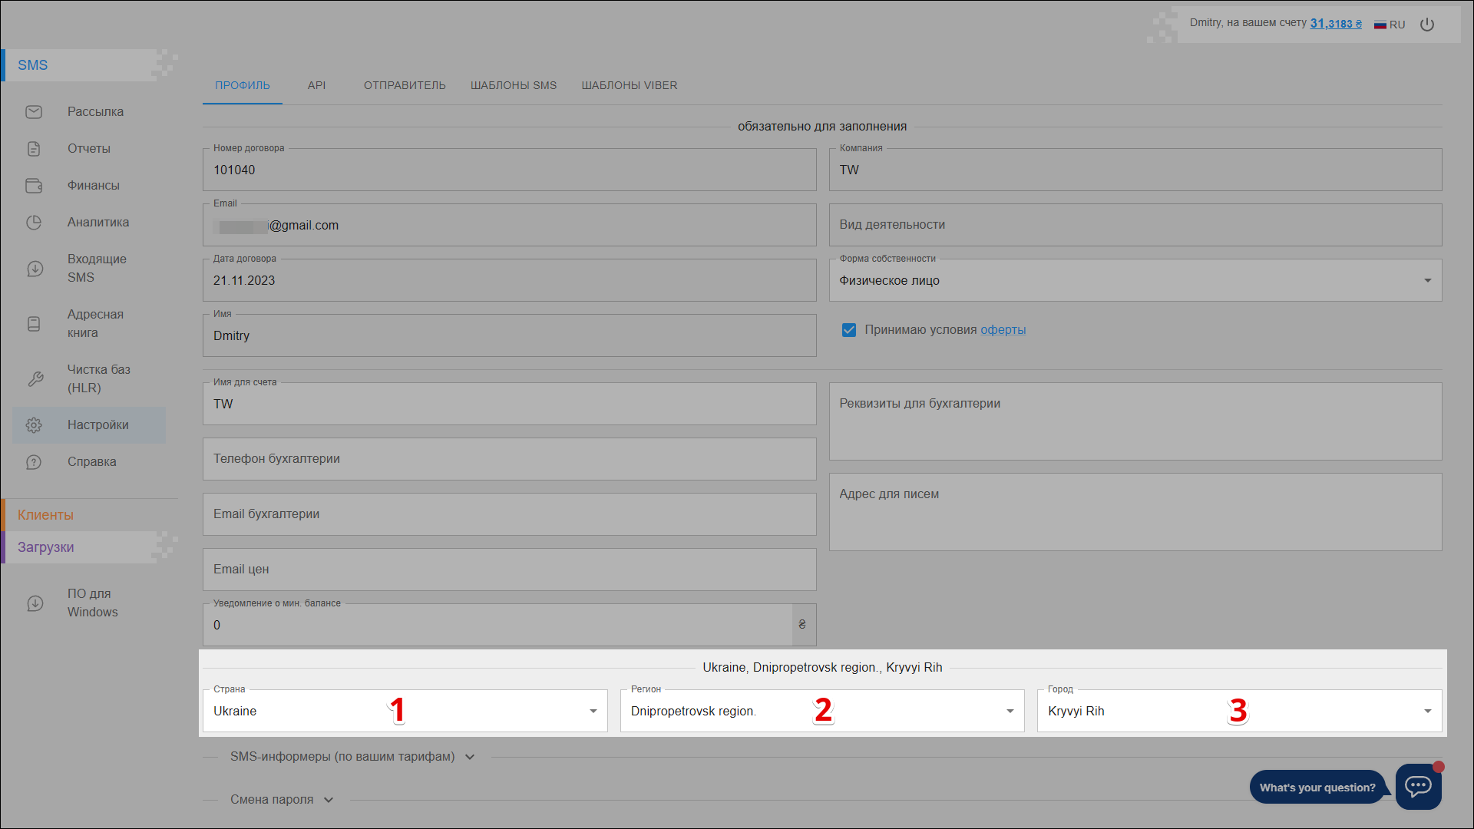Toggle the Принимаю условия checkbox
Viewport: 1474px width, 829px height.
click(x=849, y=330)
